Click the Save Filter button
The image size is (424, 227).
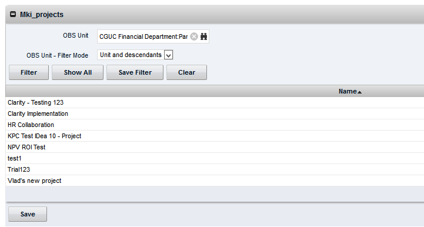coord(135,72)
